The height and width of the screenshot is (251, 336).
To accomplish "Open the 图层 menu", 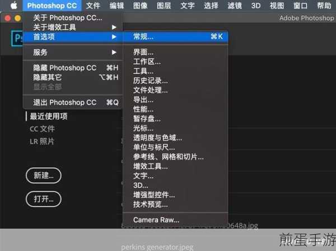I will coord(164,6).
